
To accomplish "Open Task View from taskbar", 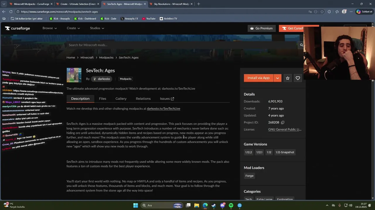I will coord(188,205).
